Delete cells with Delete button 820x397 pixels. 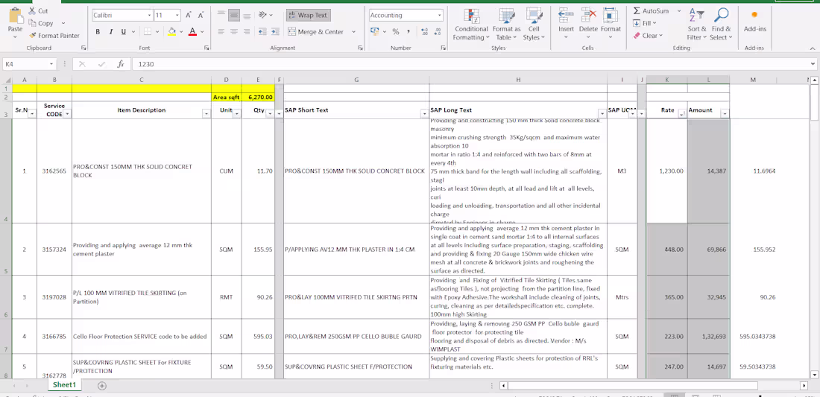click(x=588, y=24)
